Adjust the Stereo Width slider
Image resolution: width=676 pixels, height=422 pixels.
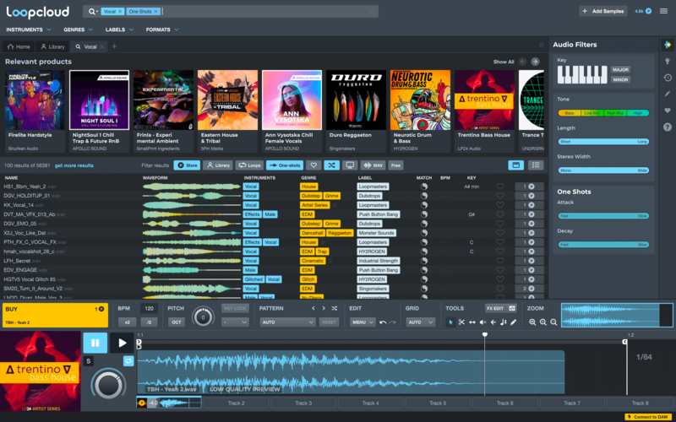pos(603,170)
